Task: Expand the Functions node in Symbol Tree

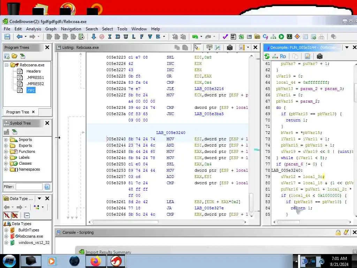Action: point(6,151)
